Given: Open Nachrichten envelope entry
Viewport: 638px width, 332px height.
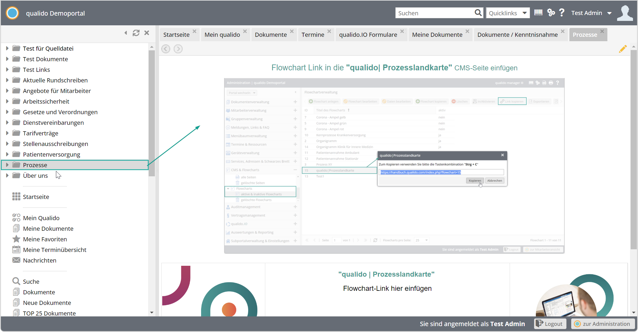Looking at the screenshot, I should click(34, 260).
